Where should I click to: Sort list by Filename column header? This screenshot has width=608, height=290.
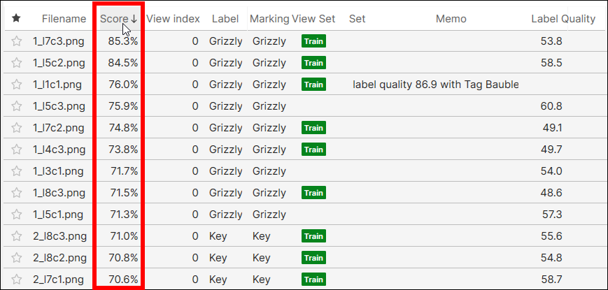pos(63,19)
